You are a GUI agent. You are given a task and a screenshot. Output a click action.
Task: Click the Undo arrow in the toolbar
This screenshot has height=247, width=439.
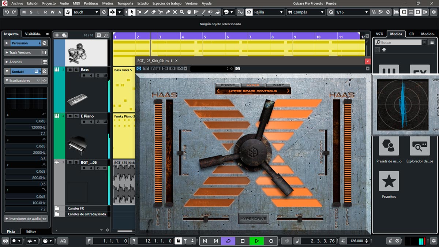point(7,12)
